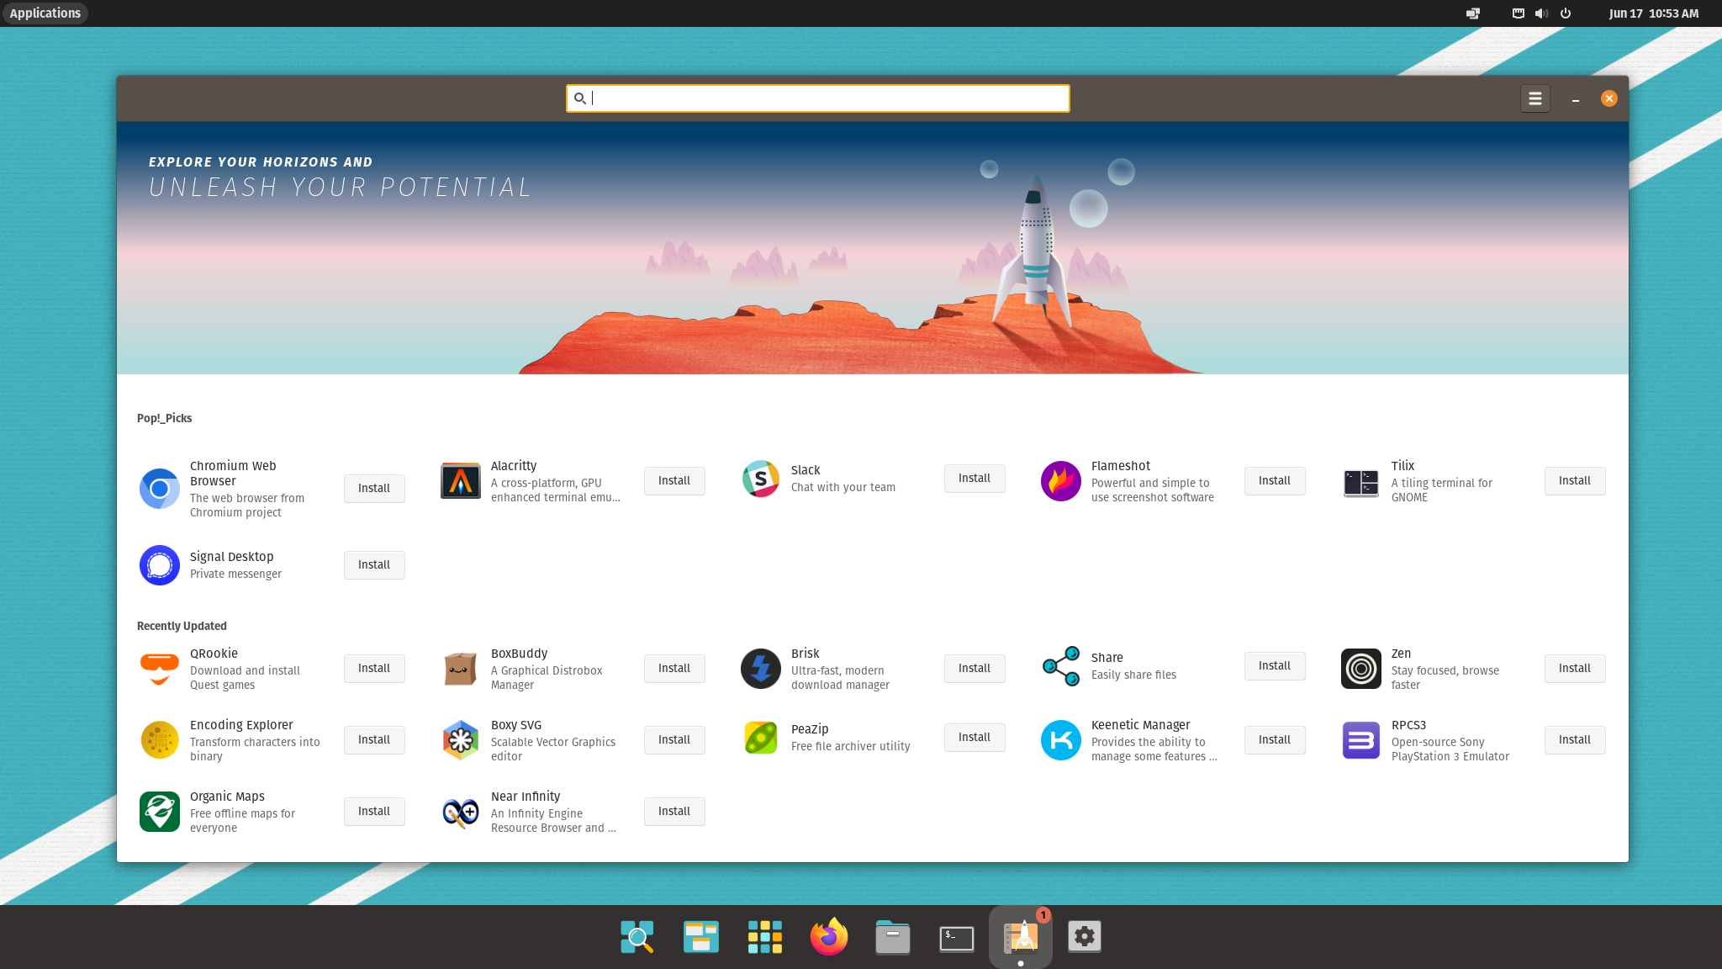The image size is (1722, 969).
Task: Select the Alacritty app icon
Action: point(461,481)
